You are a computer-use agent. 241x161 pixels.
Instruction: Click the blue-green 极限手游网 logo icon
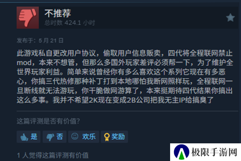coord(181,152)
